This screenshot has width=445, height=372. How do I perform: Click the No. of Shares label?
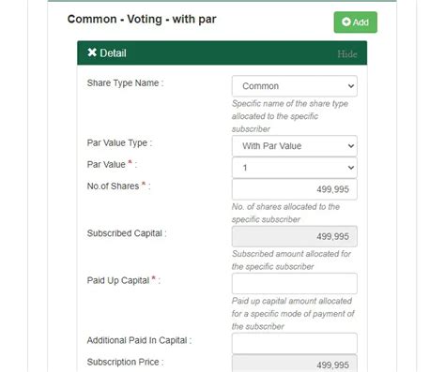pos(113,186)
